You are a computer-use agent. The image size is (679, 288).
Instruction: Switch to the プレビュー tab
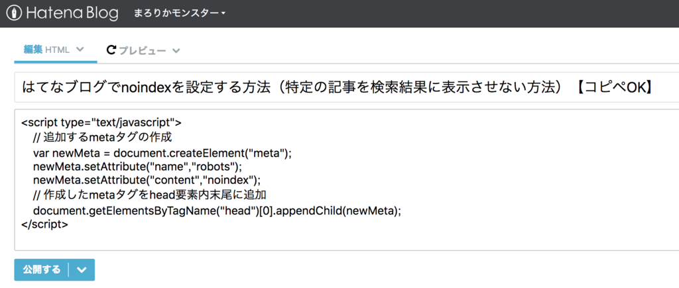point(143,50)
